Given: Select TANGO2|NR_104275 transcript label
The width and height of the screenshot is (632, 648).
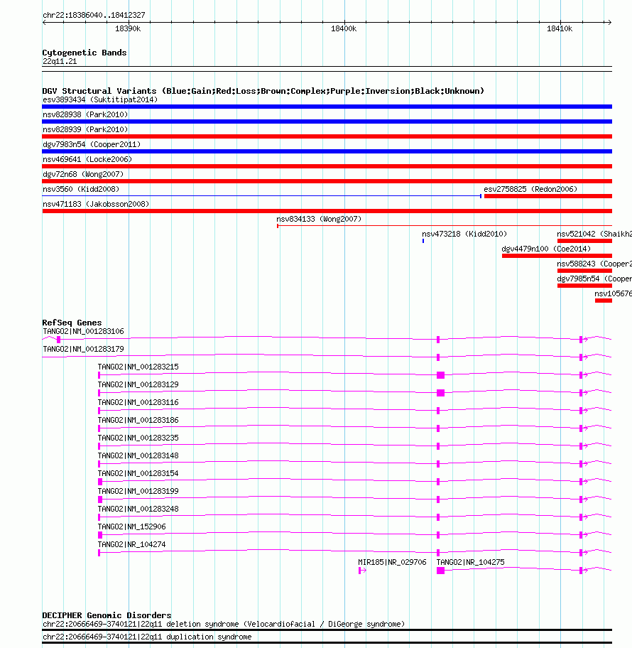Looking at the screenshot, I should (x=470, y=562).
